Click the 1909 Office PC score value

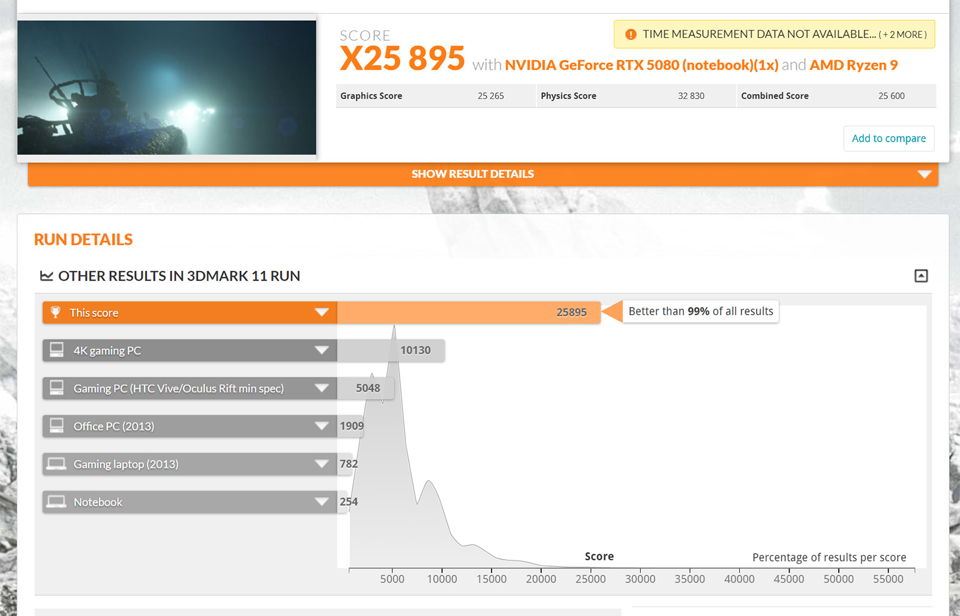pyautogui.click(x=352, y=426)
